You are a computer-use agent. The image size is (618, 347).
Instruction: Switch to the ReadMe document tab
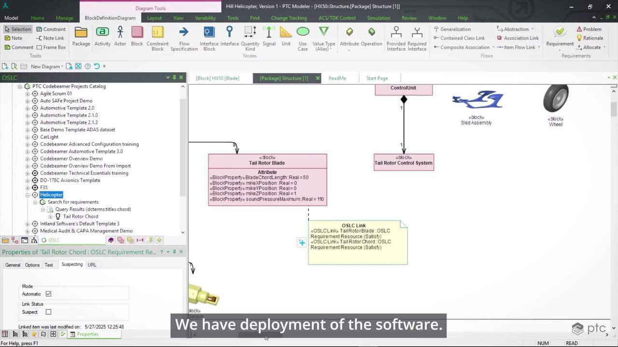pyautogui.click(x=337, y=78)
